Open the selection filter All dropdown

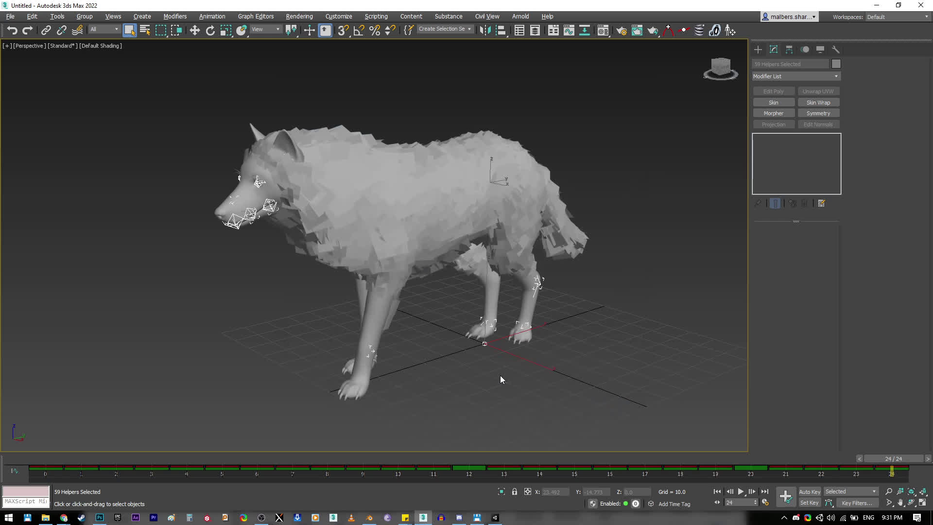[104, 29]
